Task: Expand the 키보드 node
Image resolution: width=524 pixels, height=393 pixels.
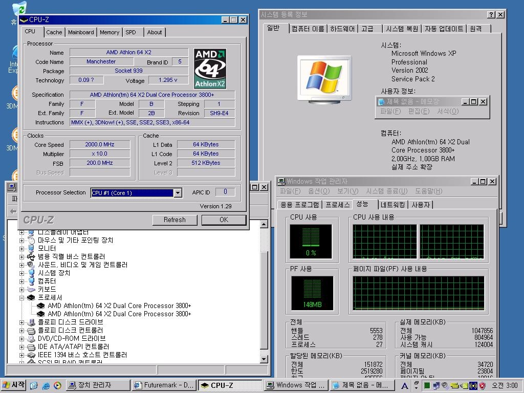Action: [x=21, y=290]
